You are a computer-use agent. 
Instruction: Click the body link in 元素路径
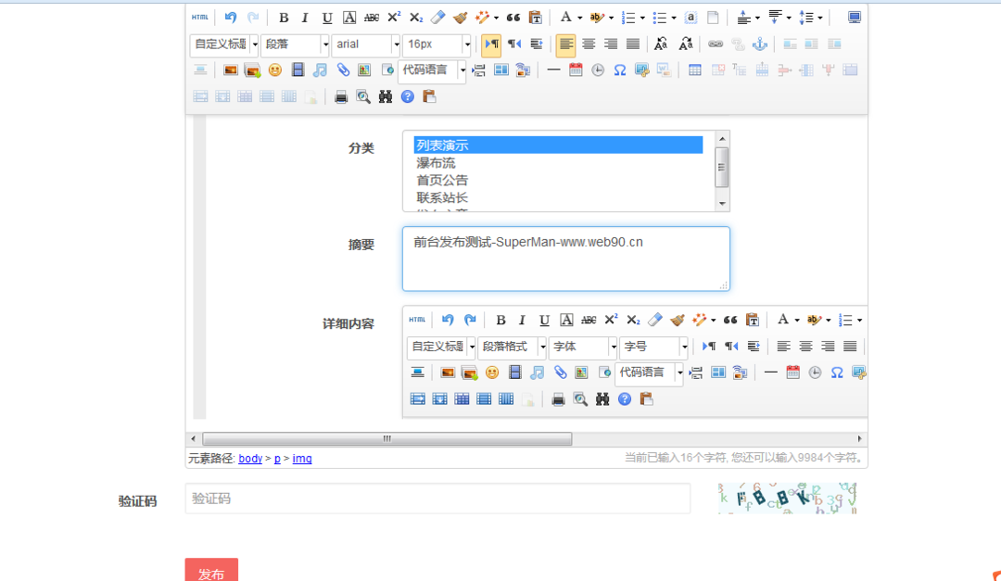point(250,459)
